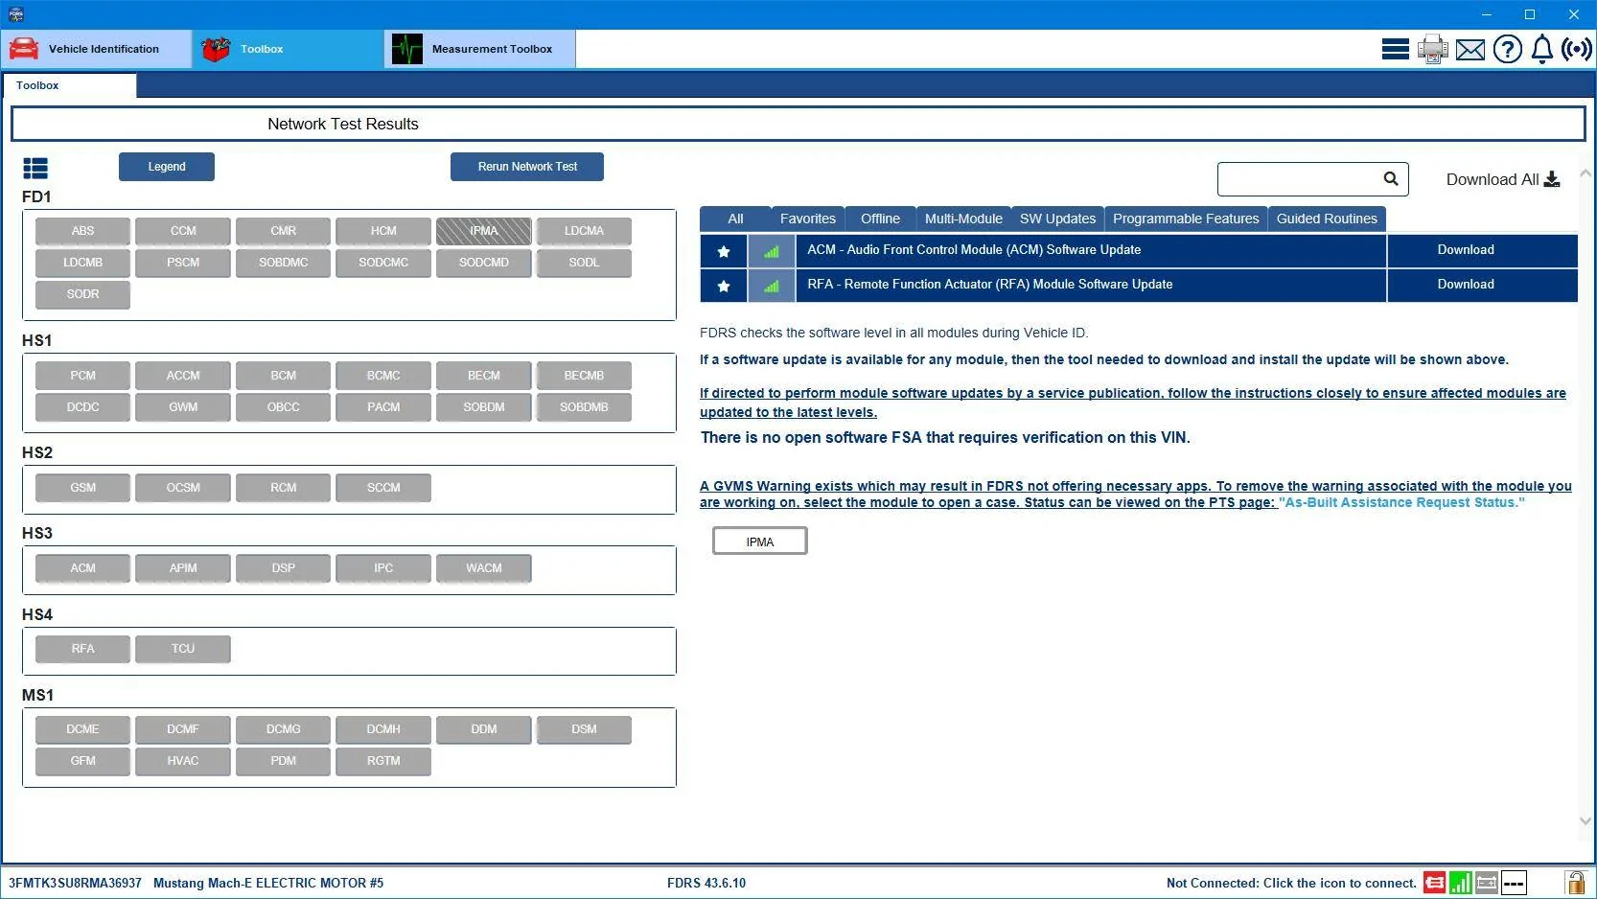Click the wireless broadcast signal icon
This screenshot has height=899, width=1597.
point(1577,49)
